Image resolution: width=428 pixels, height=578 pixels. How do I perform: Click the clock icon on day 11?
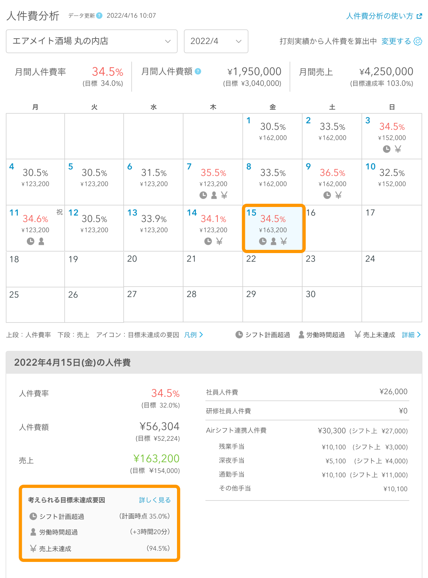(x=30, y=241)
